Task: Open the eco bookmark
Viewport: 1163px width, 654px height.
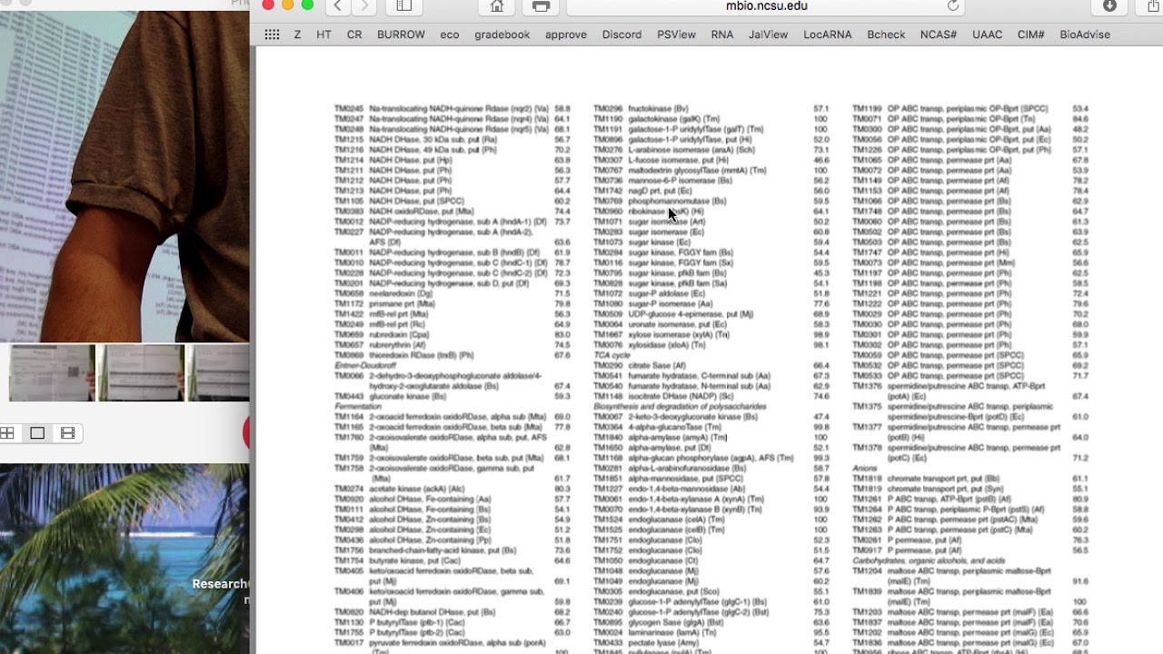Action: coord(450,35)
